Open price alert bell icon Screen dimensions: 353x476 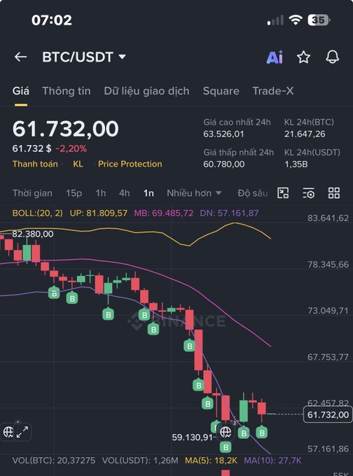[x=333, y=57]
